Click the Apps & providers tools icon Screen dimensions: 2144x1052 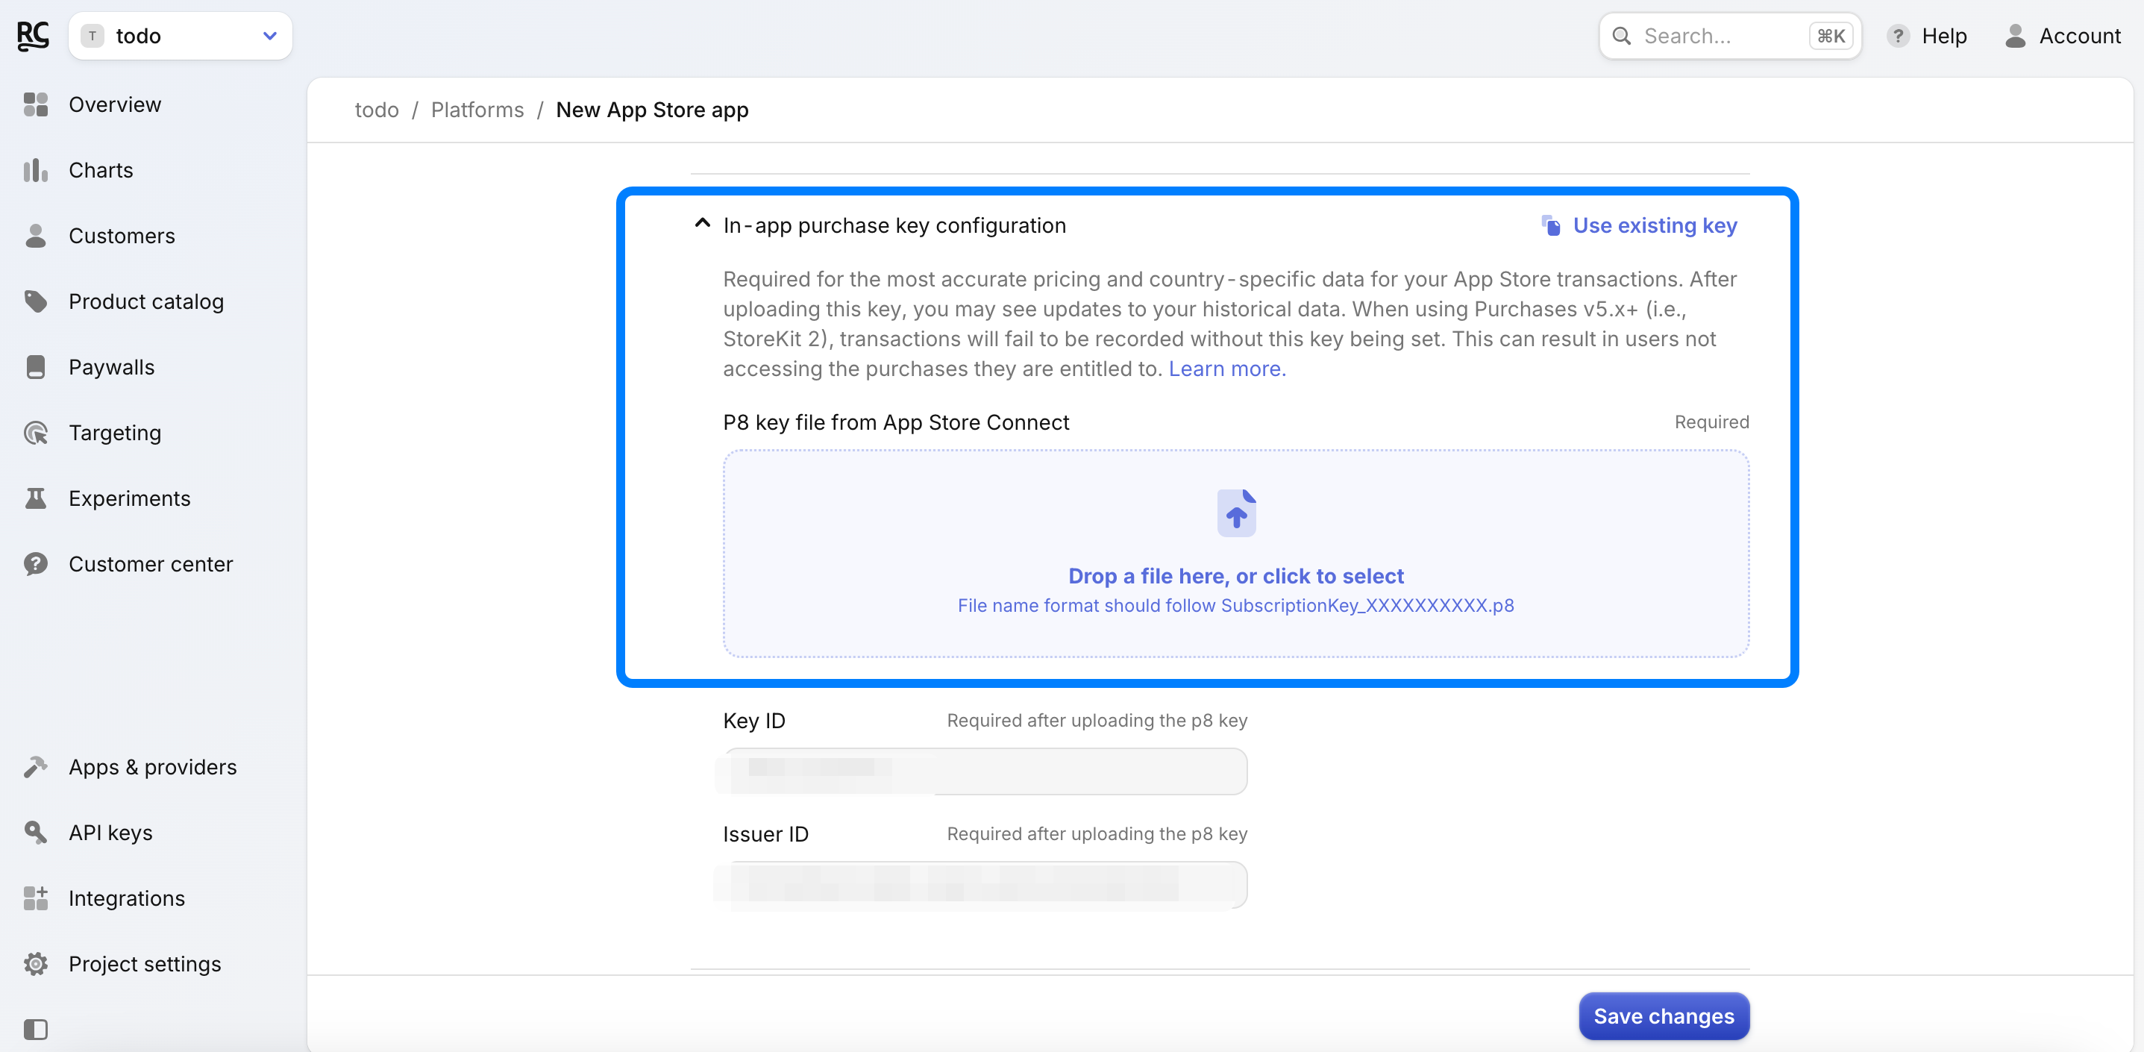click(x=35, y=766)
